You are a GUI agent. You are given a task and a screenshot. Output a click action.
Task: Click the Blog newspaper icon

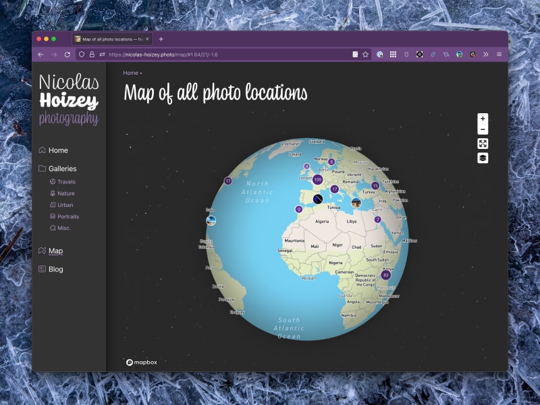(x=42, y=269)
